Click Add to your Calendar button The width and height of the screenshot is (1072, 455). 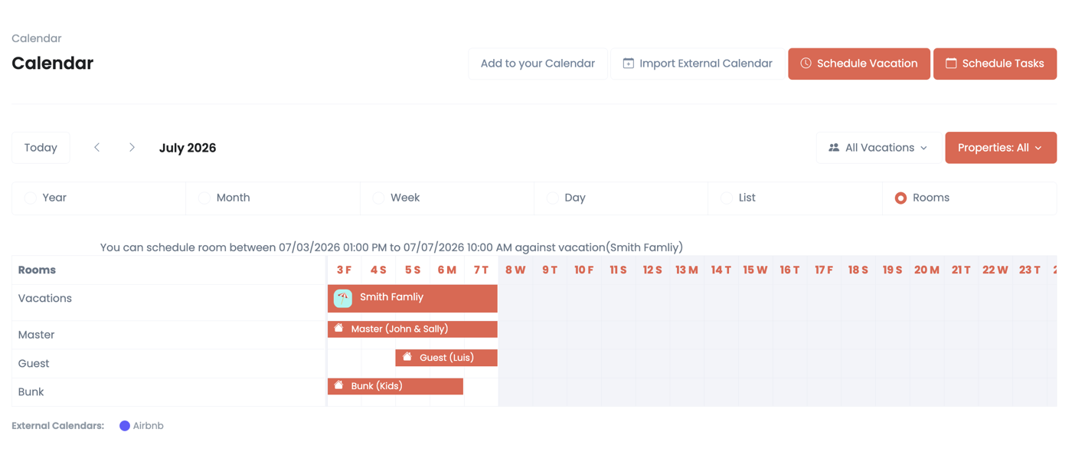(x=538, y=64)
